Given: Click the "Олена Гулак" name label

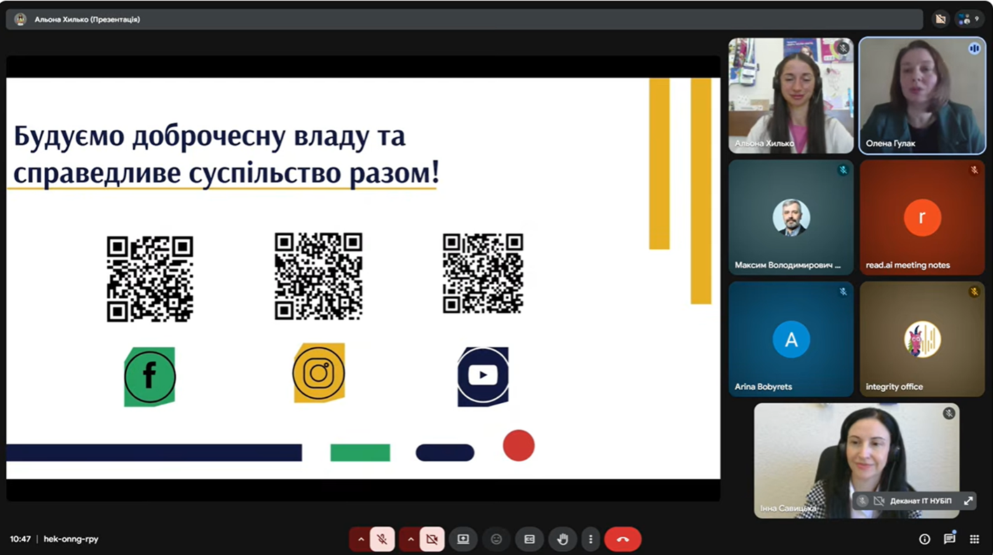Looking at the screenshot, I should 891,143.
